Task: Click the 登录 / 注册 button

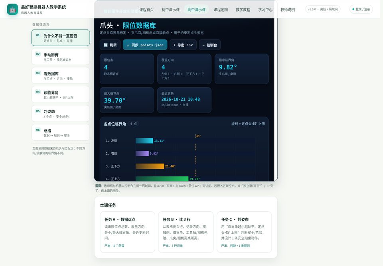Action: click(361, 9)
